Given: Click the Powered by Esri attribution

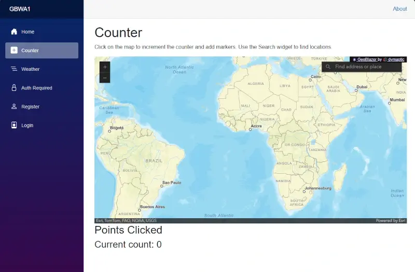Looking at the screenshot, I should [391, 221].
